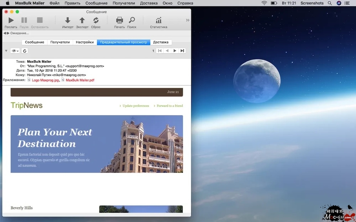
Task: Go to next recipient preview
Action: coord(175,51)
